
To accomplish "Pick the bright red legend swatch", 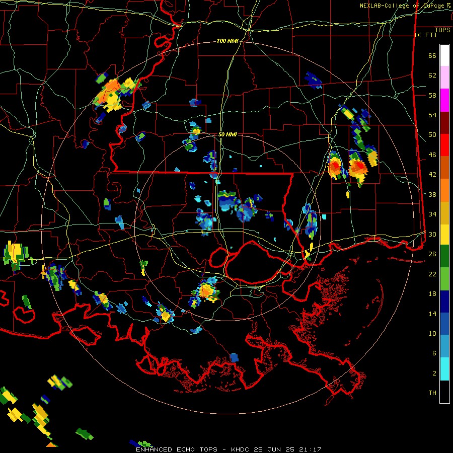I will (444, 145).
